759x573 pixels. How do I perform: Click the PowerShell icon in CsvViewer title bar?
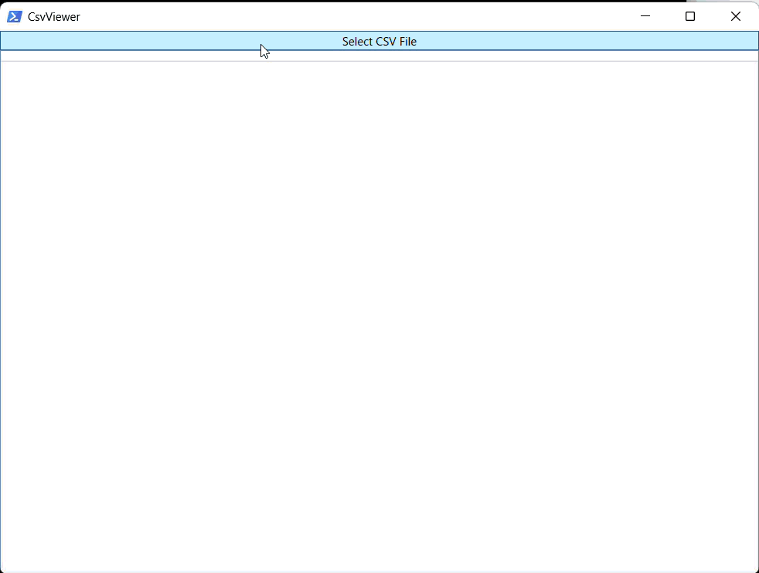[15, 16]
